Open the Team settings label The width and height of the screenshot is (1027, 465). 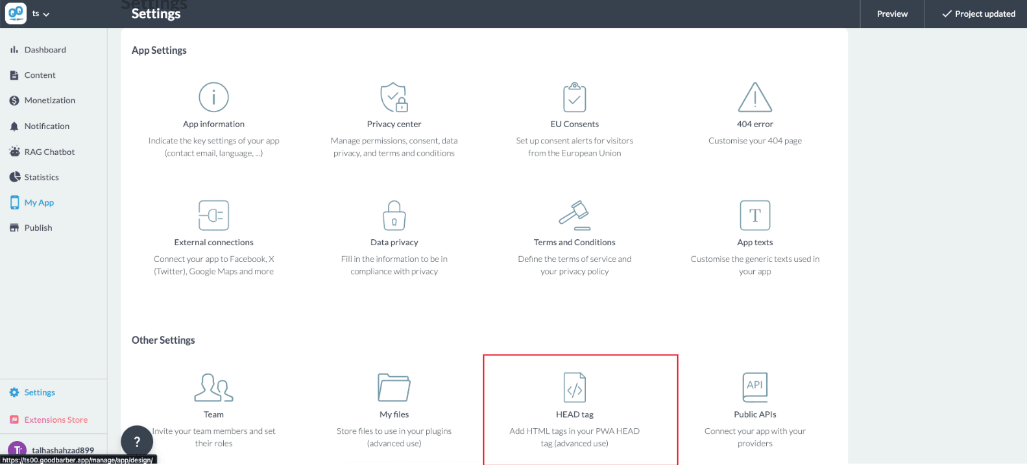213,414
